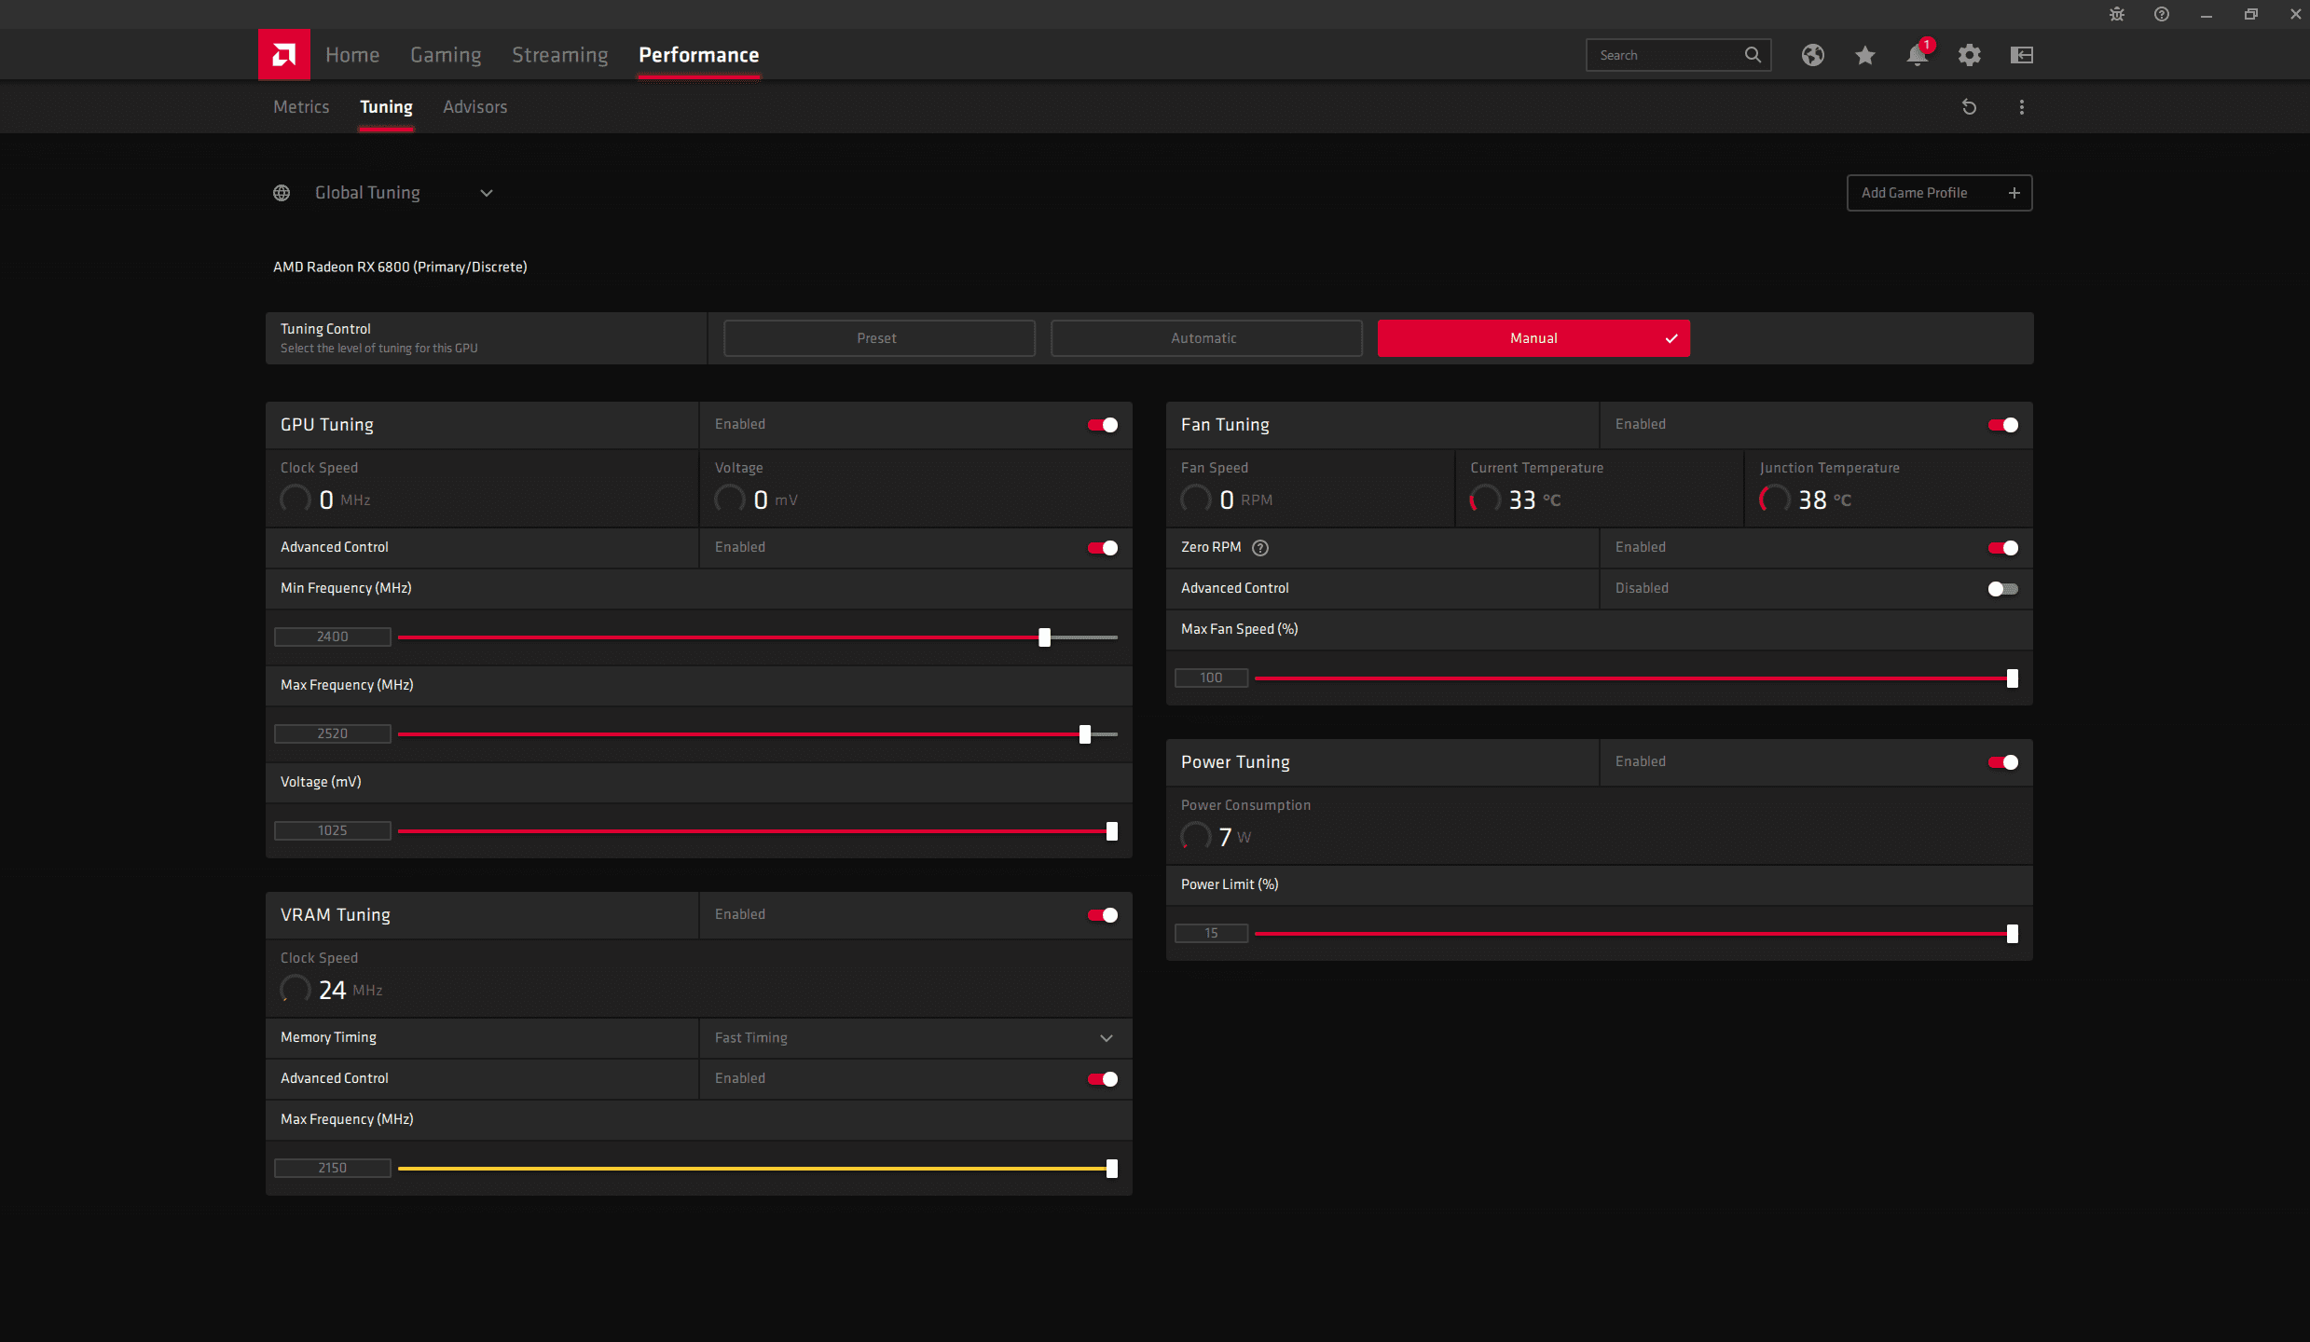The height and width of the screenshot is (1342, 2310).
Task: Go to the Streaming tab
Action: (x=559, y=55)
